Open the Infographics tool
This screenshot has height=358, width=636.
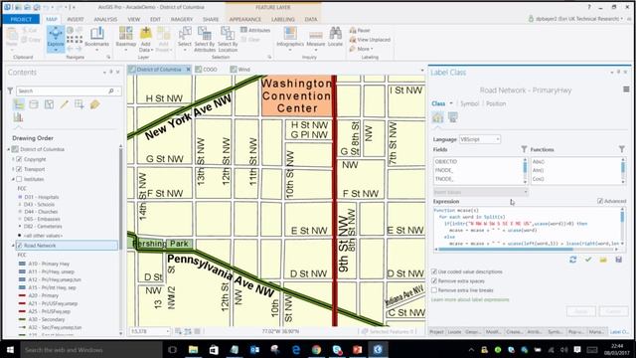pyautogui.click(x=290, y=39)
